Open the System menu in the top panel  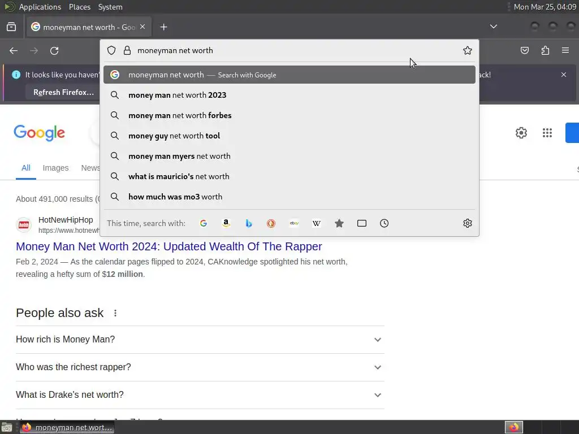coord(110,7)
